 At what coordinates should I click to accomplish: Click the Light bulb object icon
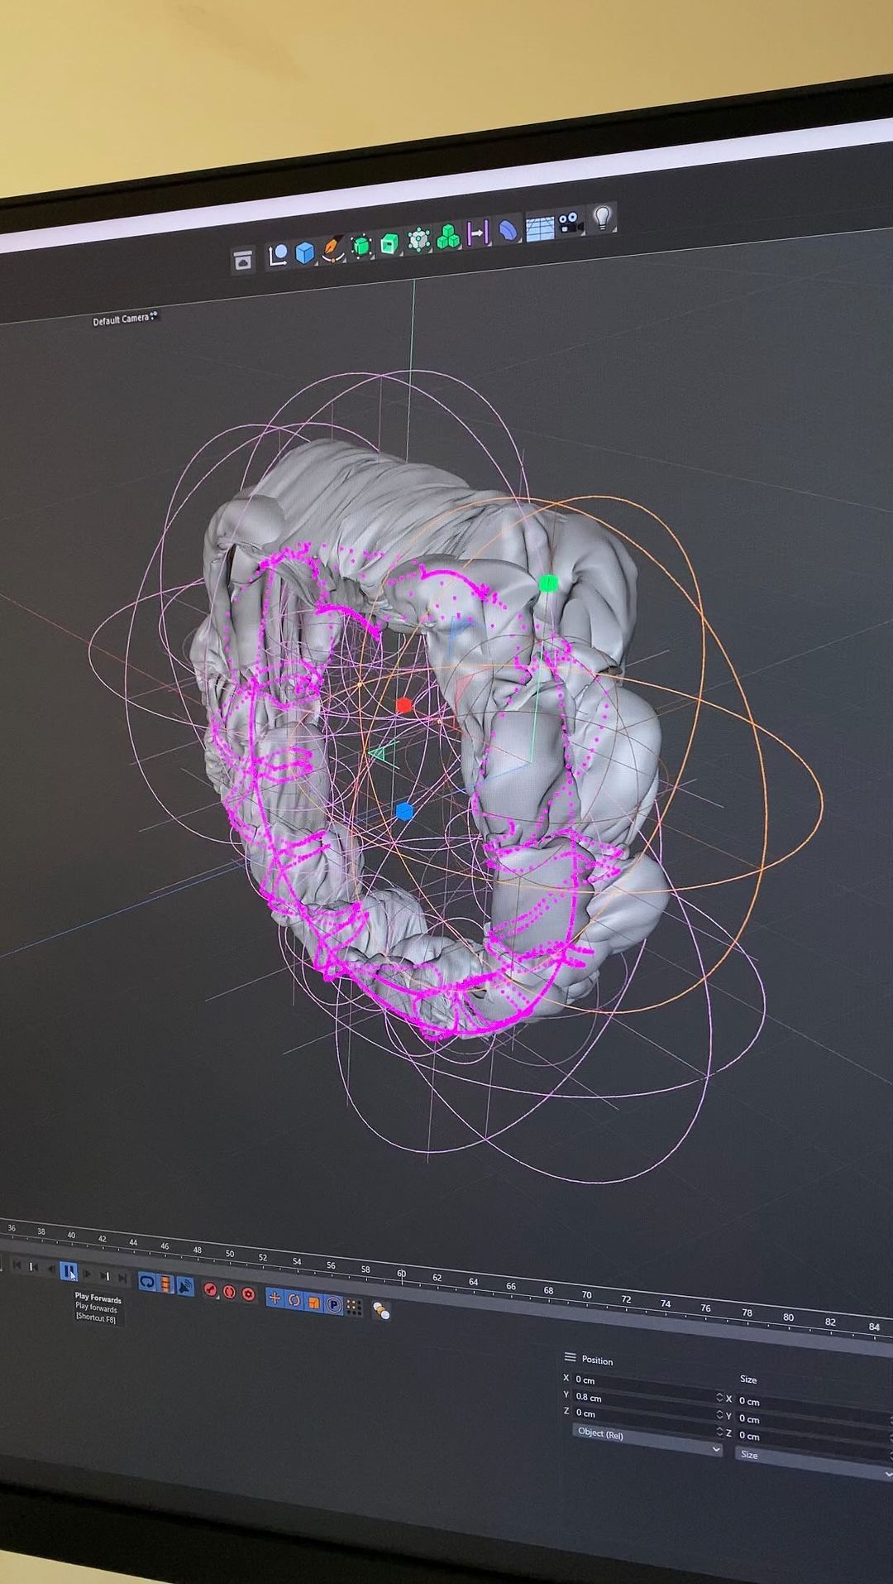click(x=603, y=218)
